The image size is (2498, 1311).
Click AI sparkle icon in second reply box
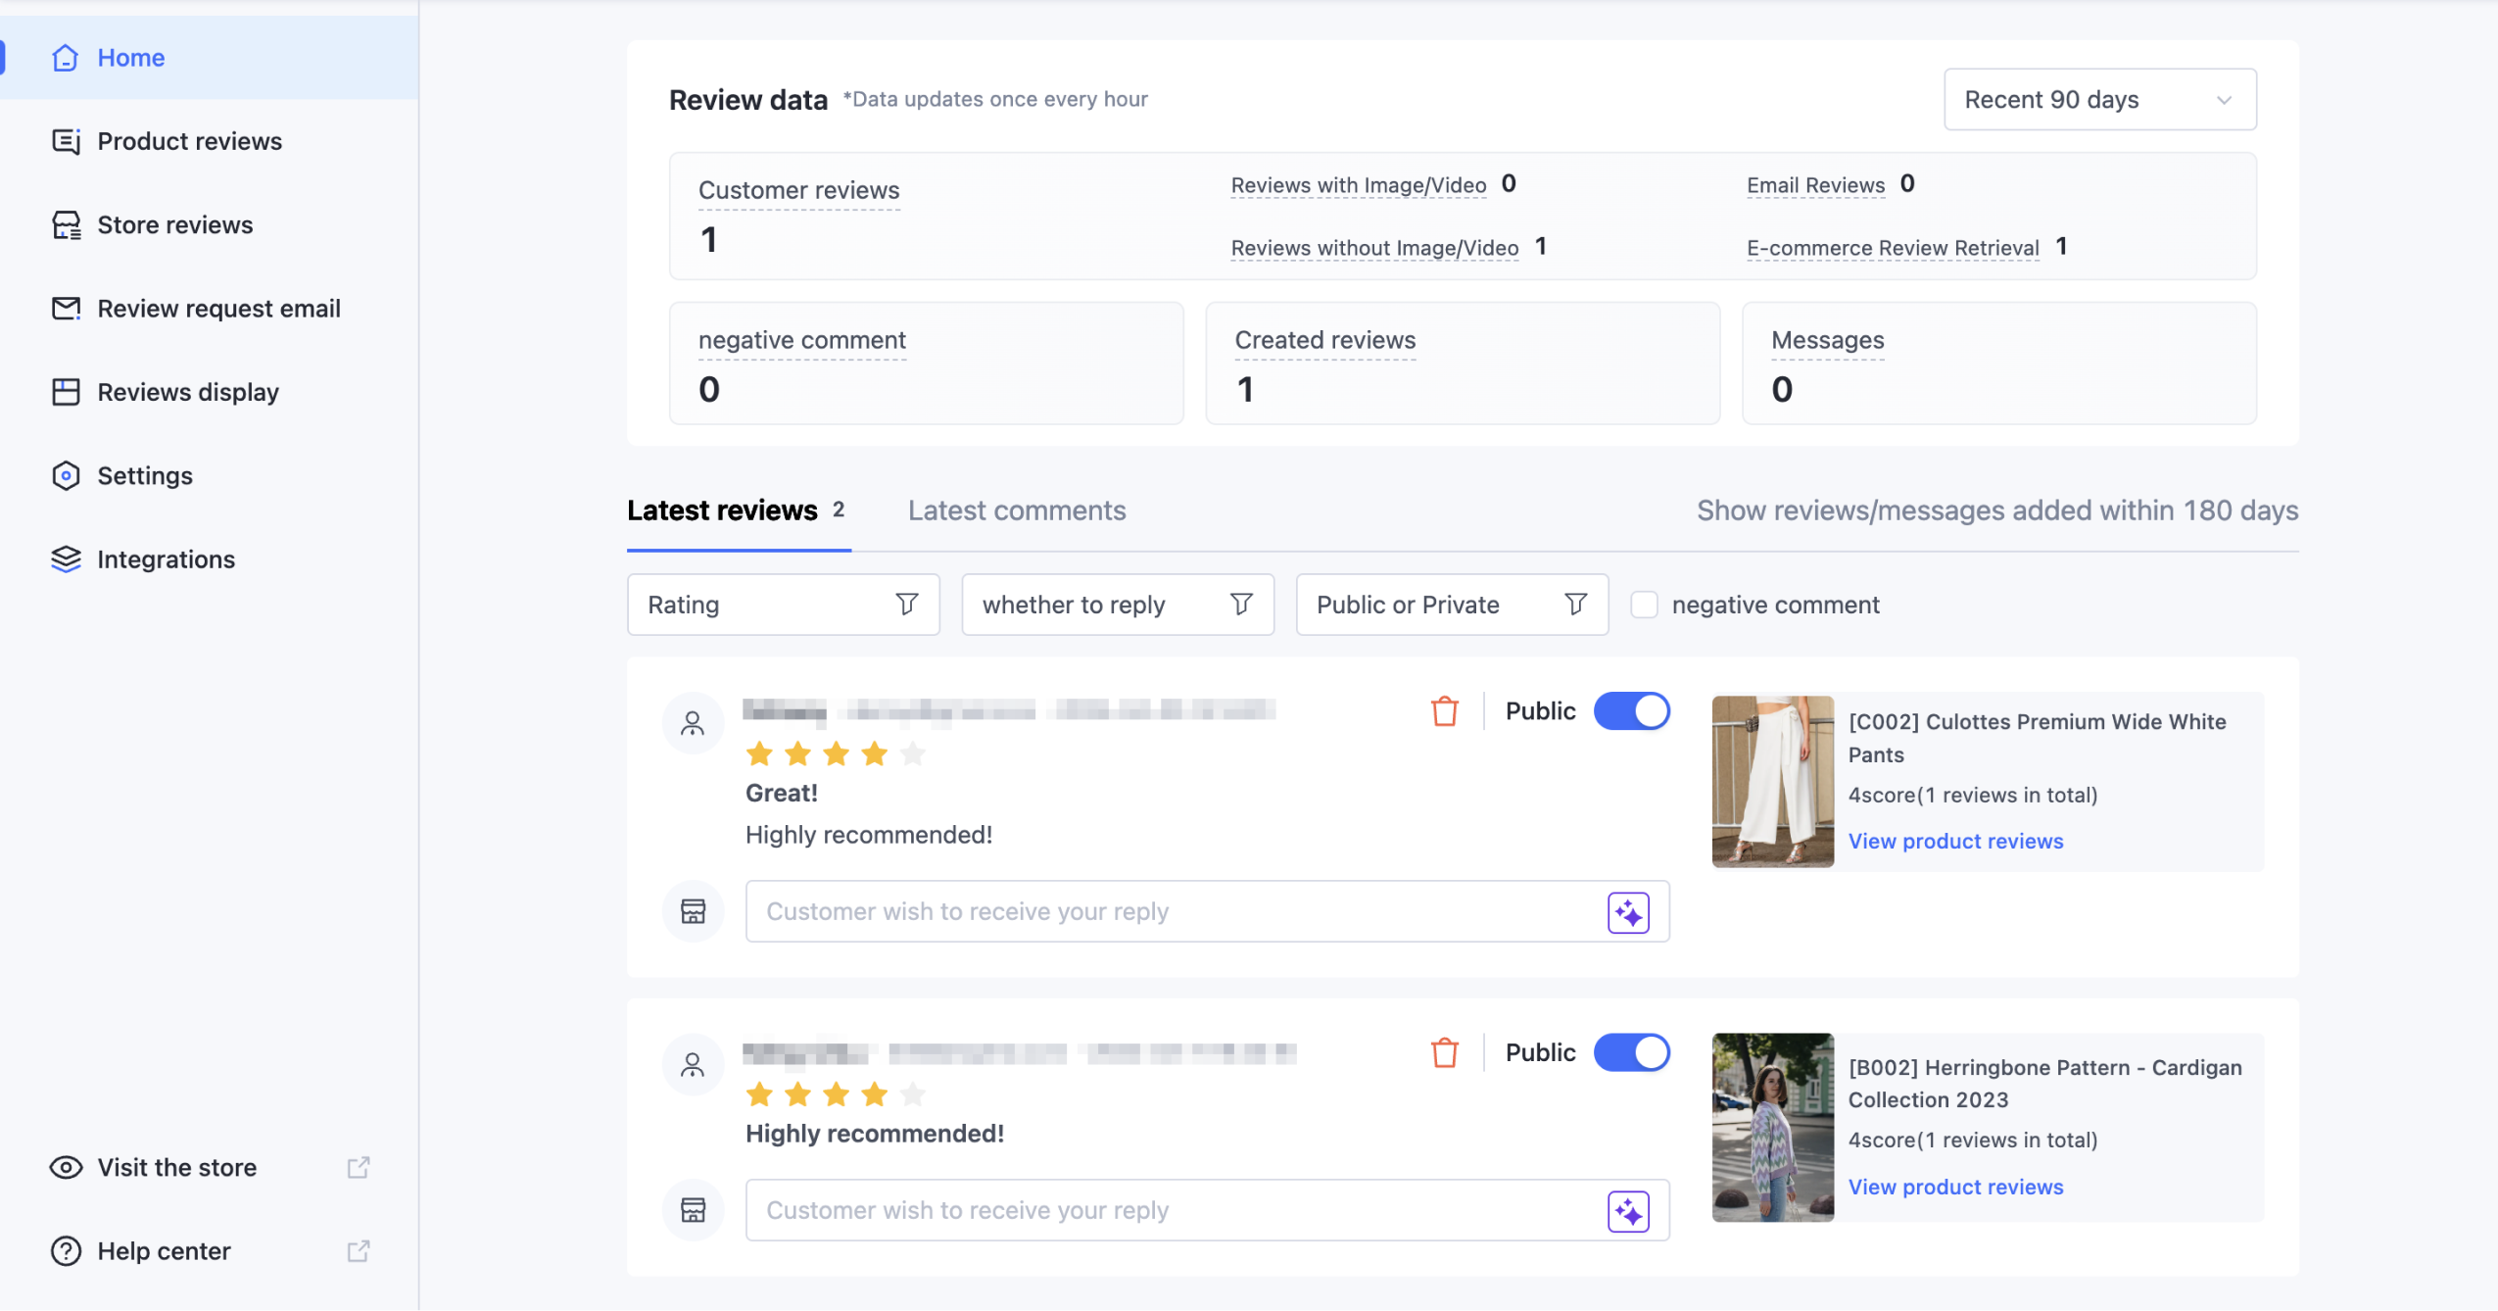(x=1627, y=1211)
